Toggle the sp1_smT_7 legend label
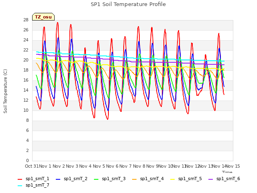Screen dimensions: 257x193 tap(37, 185)
